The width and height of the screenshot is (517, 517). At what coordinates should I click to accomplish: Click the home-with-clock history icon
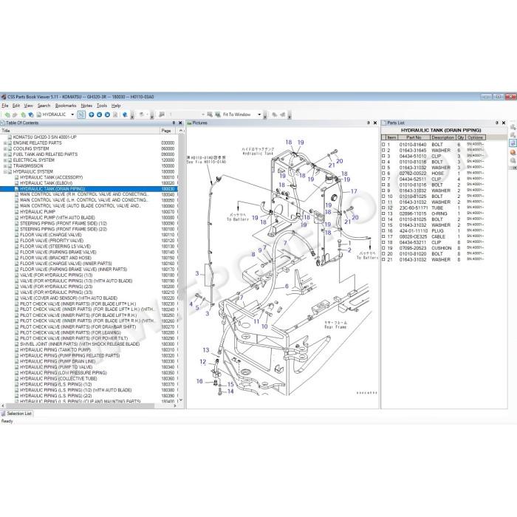point(31,114)
